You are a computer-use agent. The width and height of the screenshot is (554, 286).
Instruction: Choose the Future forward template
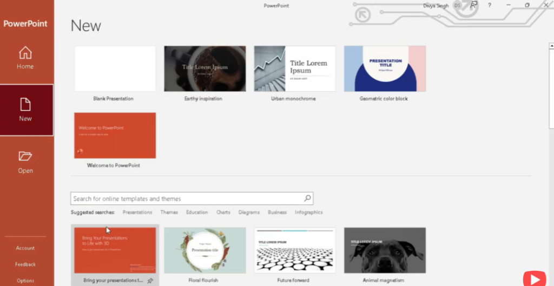(x=295, y=250)
